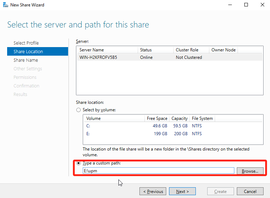Viewport: 270px width, 198px height.
Task: Select volume E: in the list
Action: coord(88,134)
